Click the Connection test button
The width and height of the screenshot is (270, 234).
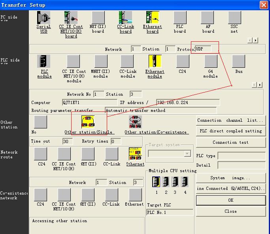click(230, 142)
